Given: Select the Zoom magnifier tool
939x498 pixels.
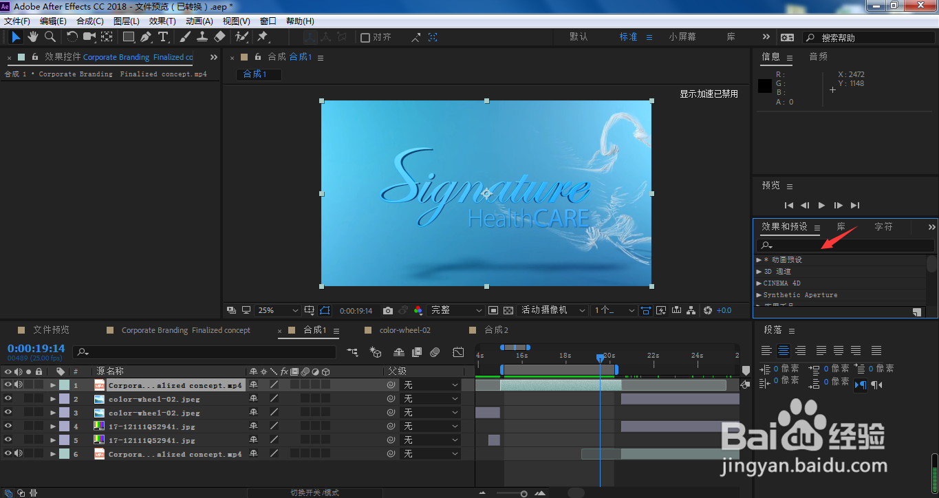Looking at the screenshot, I should coord(50,36).
